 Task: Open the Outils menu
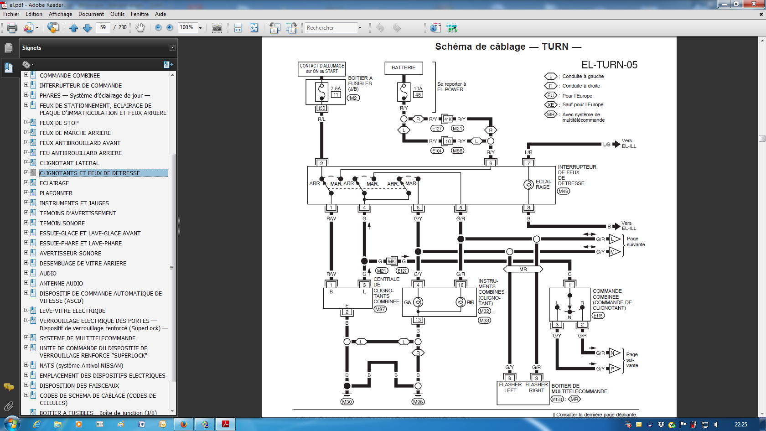tap(117, 14)
